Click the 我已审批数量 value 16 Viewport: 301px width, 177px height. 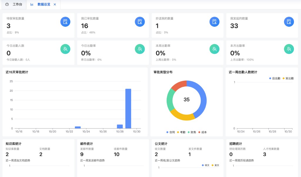click(85, 26)
